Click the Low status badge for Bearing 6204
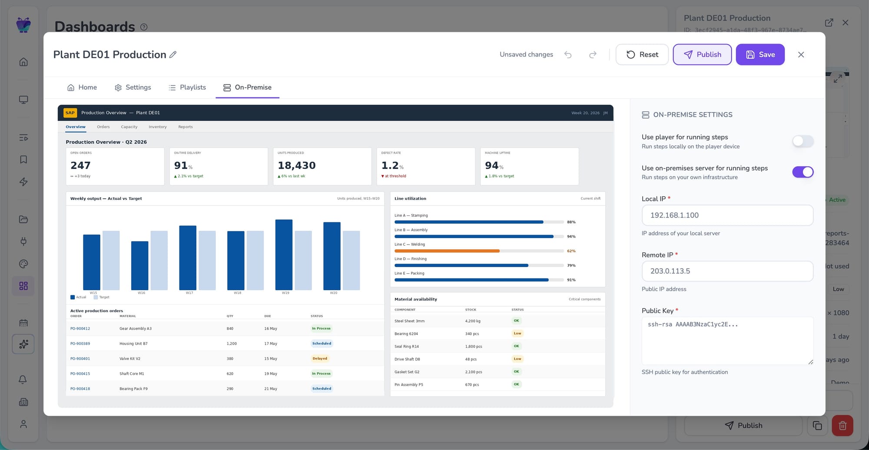 [x=517, y=334]
